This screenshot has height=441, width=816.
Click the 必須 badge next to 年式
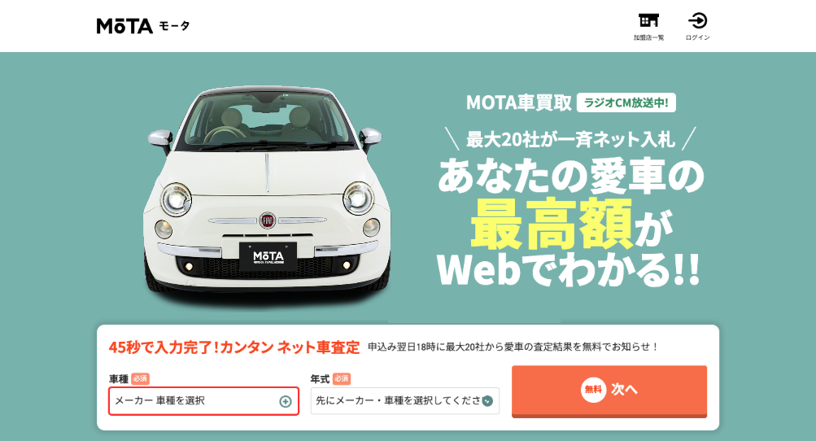click(x=342, y=378)
